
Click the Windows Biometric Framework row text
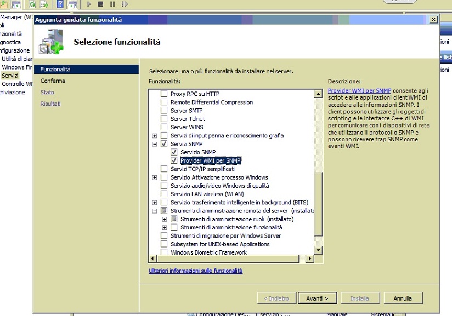point(208,252)
